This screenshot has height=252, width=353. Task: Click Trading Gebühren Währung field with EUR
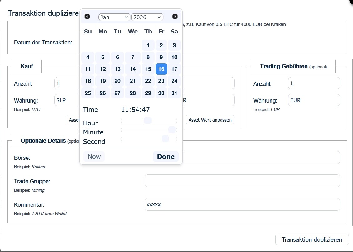pyautogui.click(x=314, y=100)
